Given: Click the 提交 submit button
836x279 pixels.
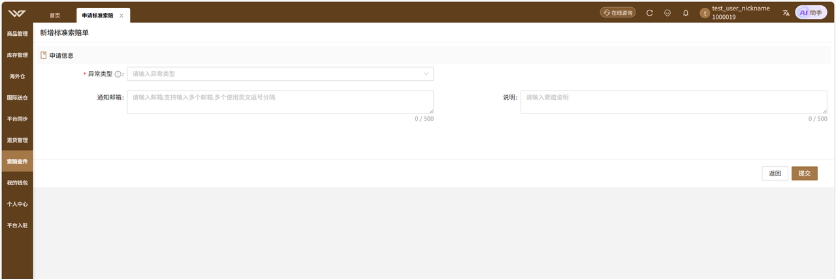Looking at the screenshot, I should click(805, 173).
